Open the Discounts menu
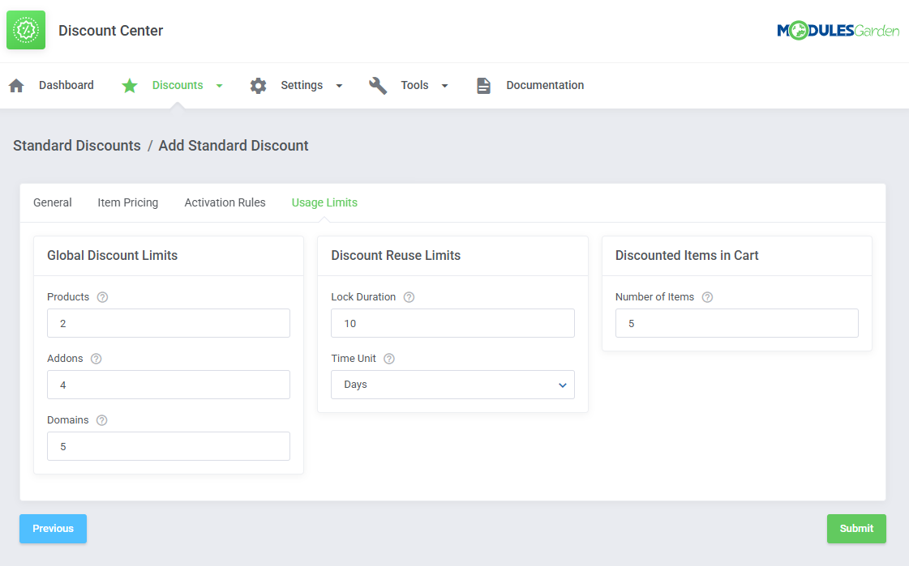Image resolution: width=909 pixels, height=566 pixels. (x=178, y=85)
